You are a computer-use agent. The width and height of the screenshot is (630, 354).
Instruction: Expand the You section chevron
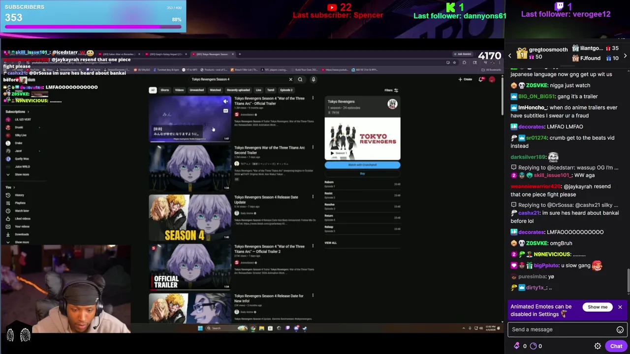tap(14, 187)
